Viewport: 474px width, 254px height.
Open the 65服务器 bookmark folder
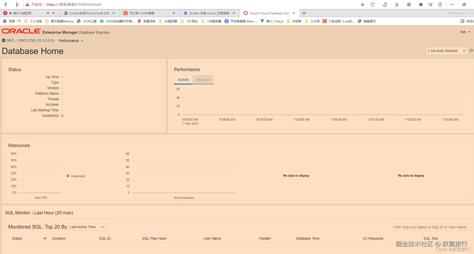[x=168, y=21]
